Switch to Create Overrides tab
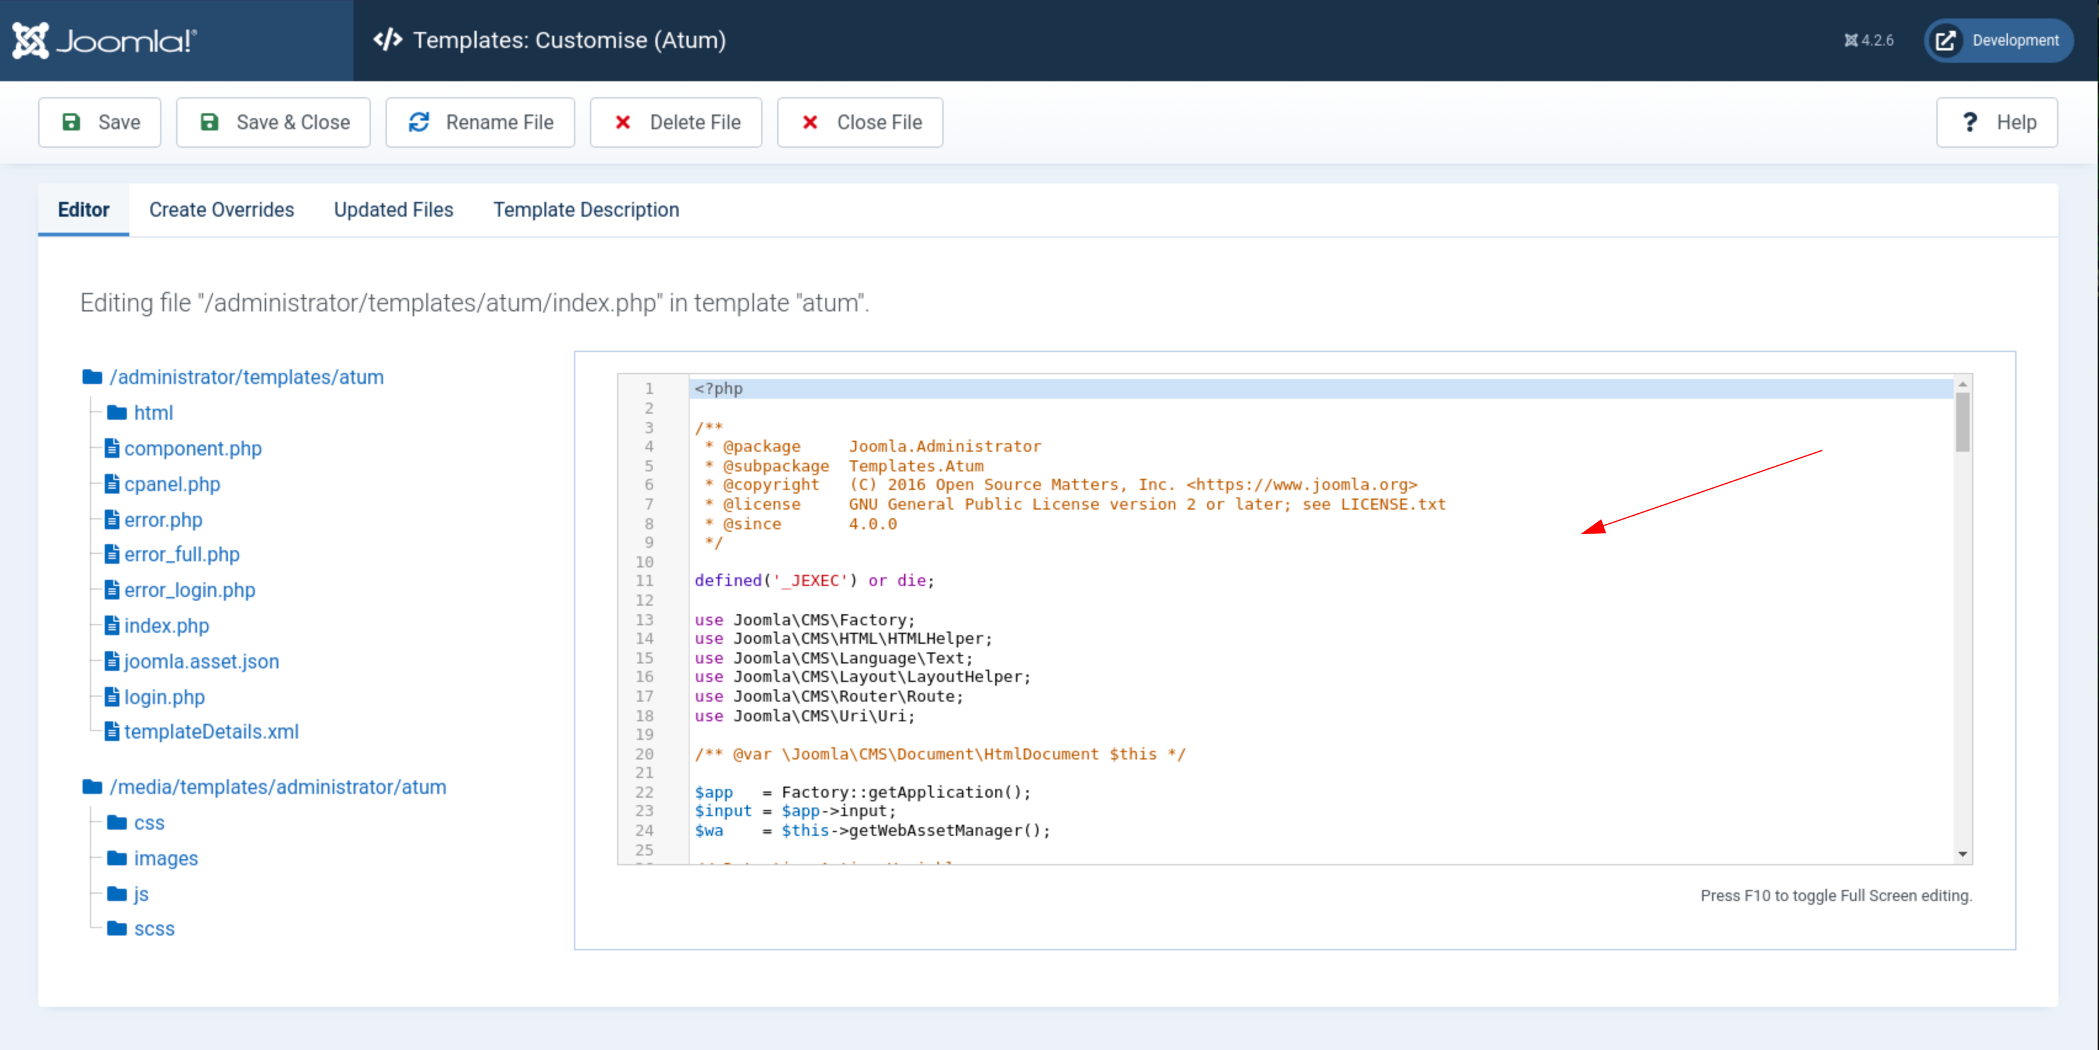Screen dimensions: 2099x1050 click(222, 210)
